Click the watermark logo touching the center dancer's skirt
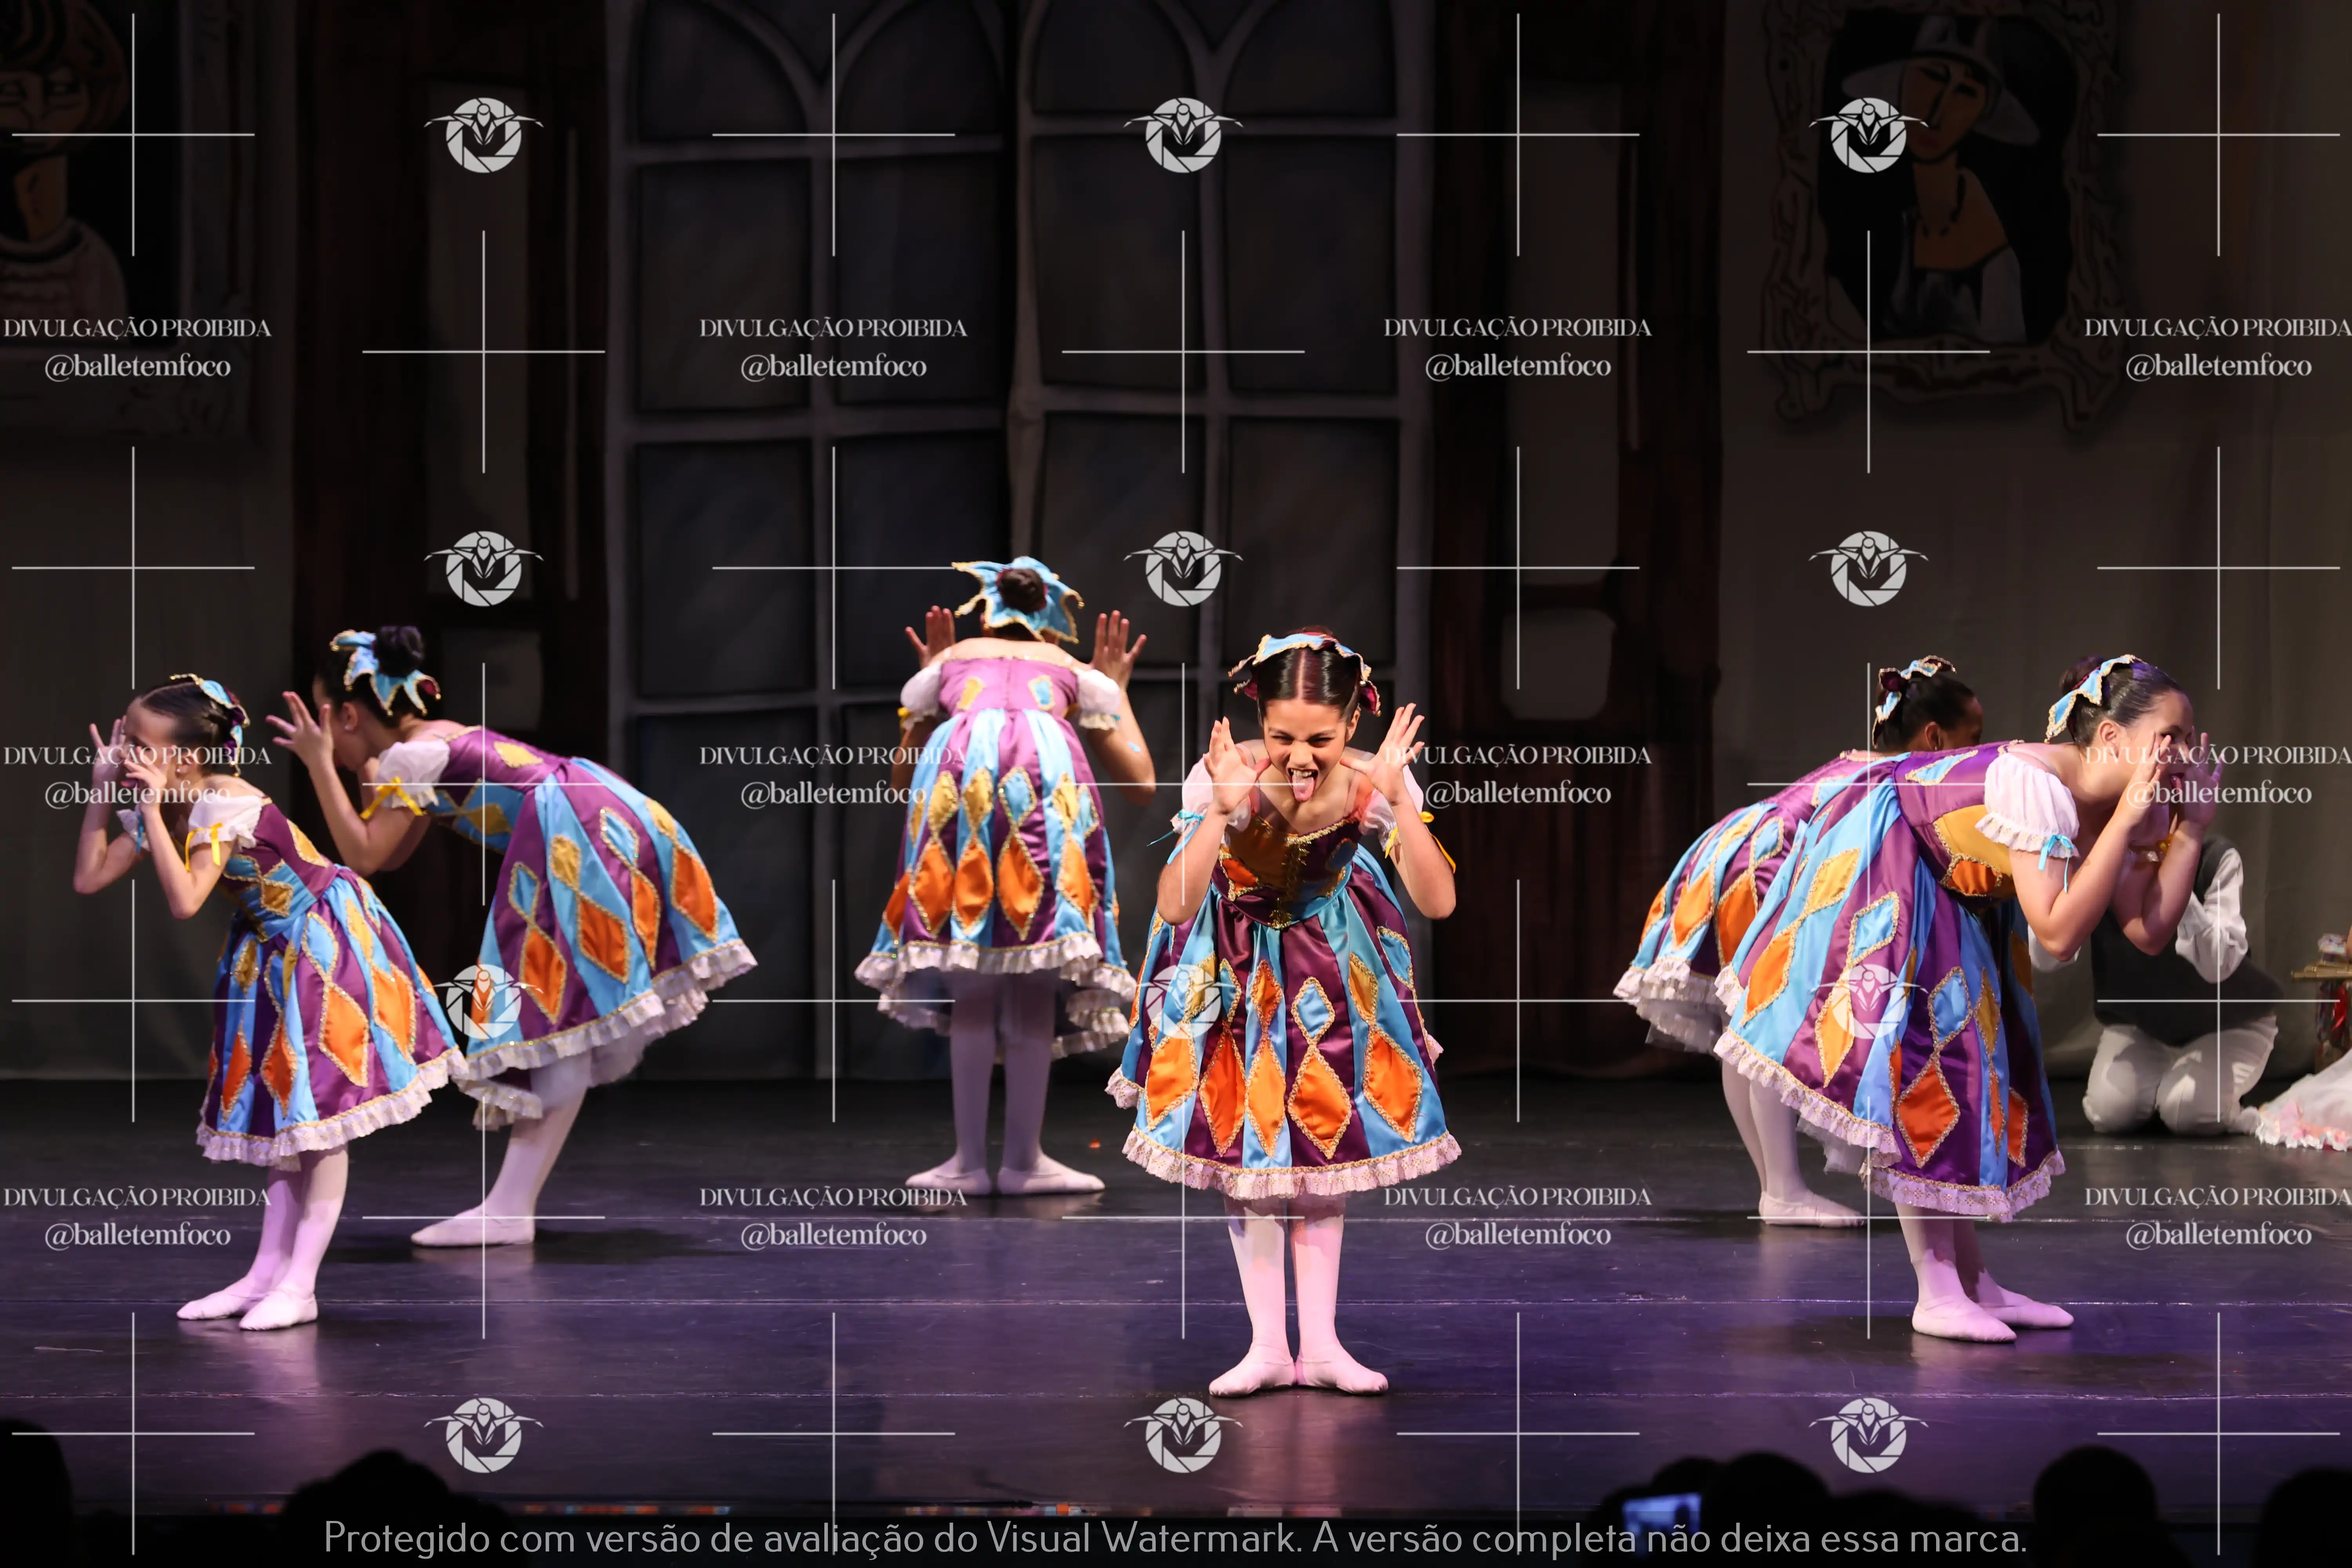 click(x=1183, y=1001)
